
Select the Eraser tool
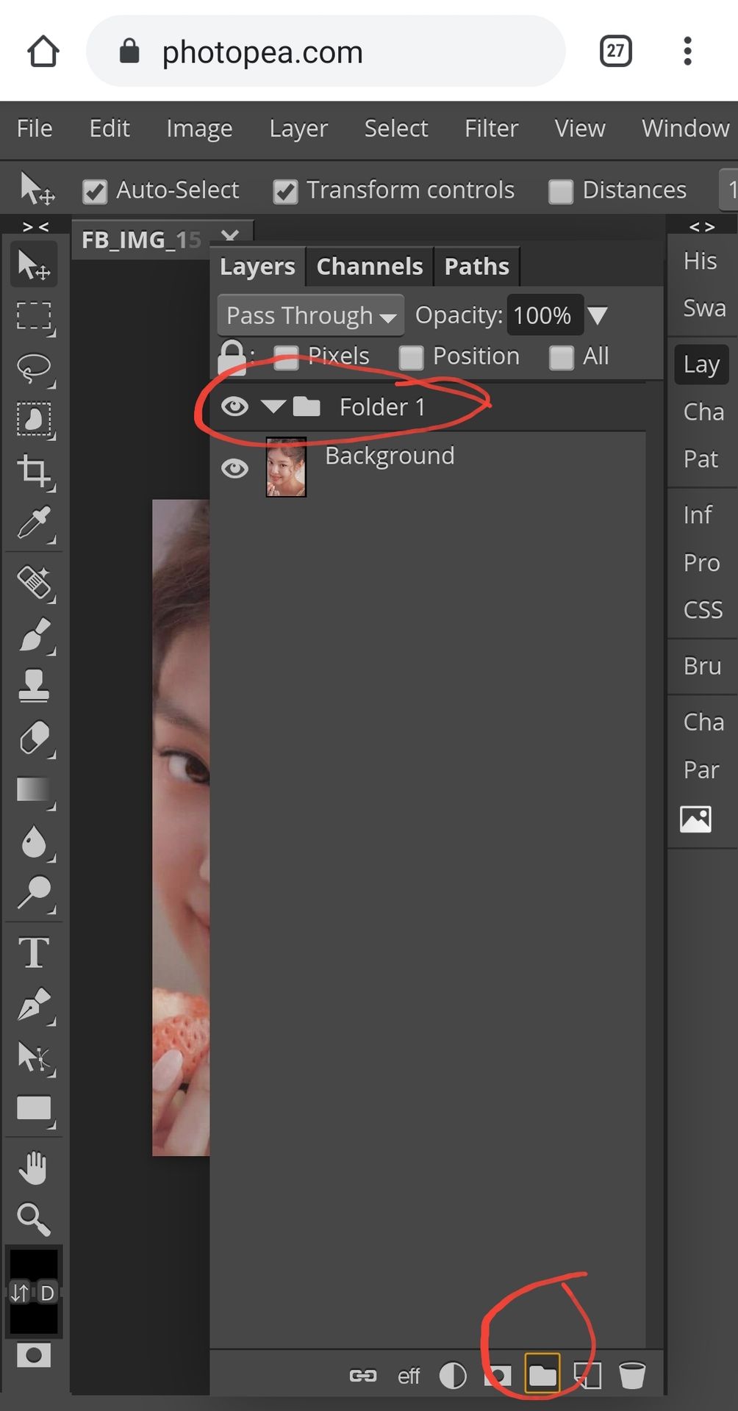pos(34,738)
